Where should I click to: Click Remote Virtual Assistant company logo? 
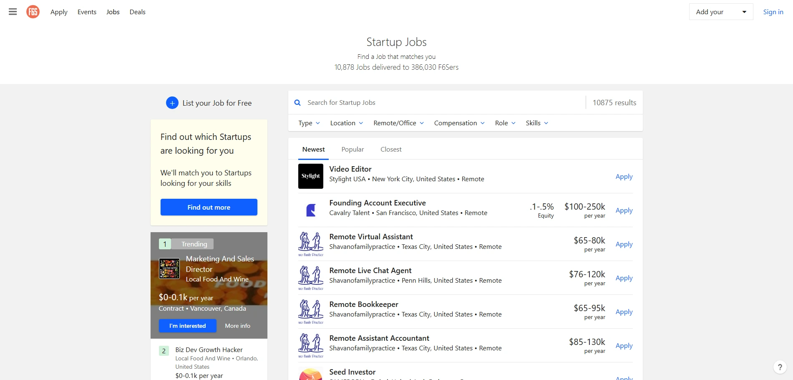[311, 244]
